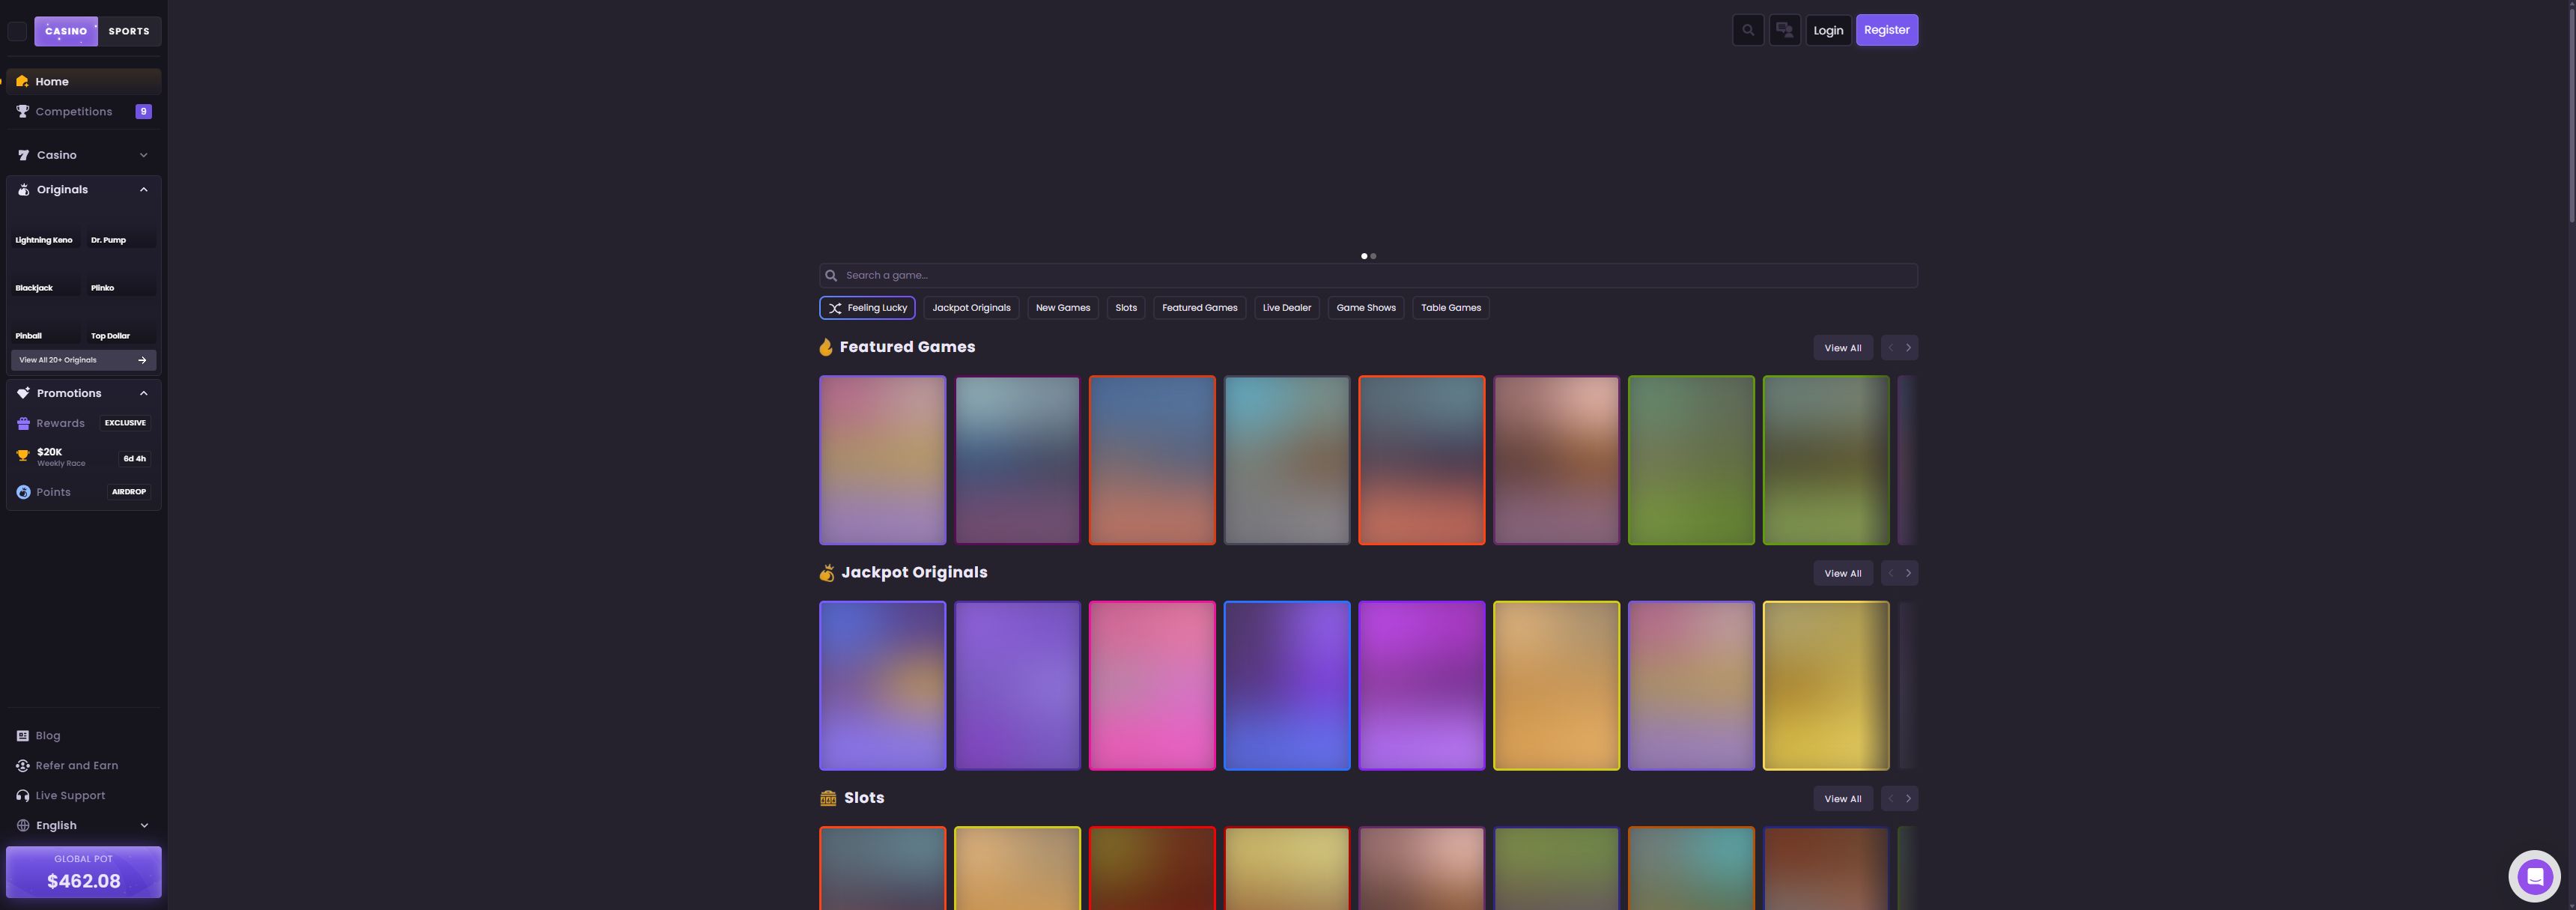The height and width of the screenshot is (910, 2576).
Task: Open the $20K Weekly Race trophy
Action: click(23, 456)
